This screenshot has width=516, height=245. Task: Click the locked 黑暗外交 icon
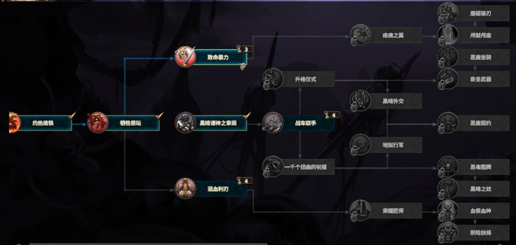pyautogui.click(x=360, y=101)
